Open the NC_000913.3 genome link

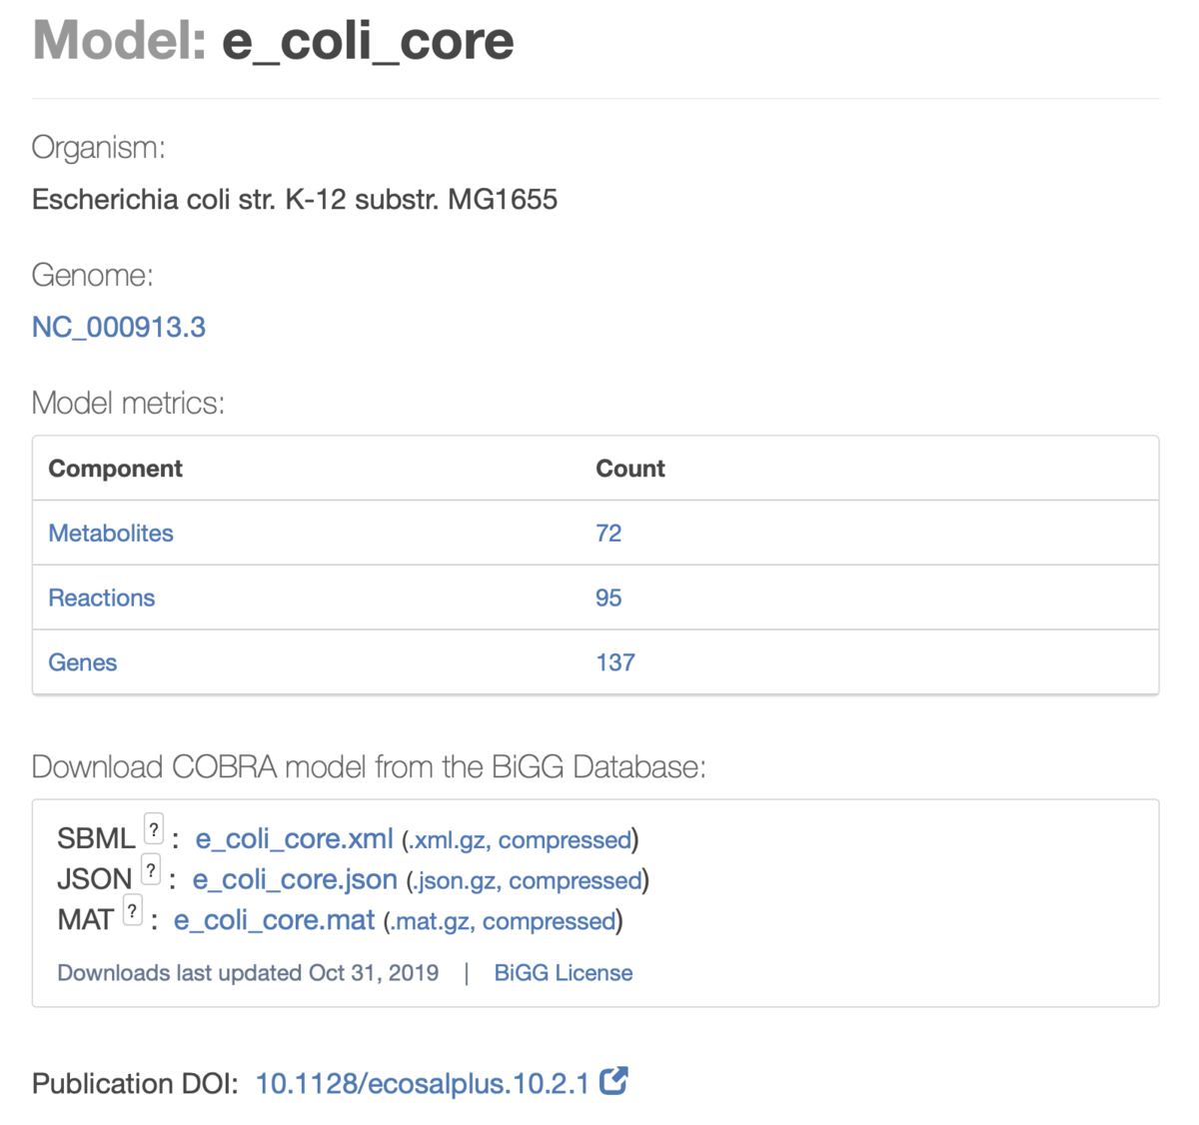119,327
